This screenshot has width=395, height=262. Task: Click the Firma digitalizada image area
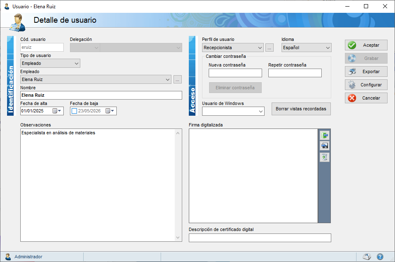tap(253, 176)
